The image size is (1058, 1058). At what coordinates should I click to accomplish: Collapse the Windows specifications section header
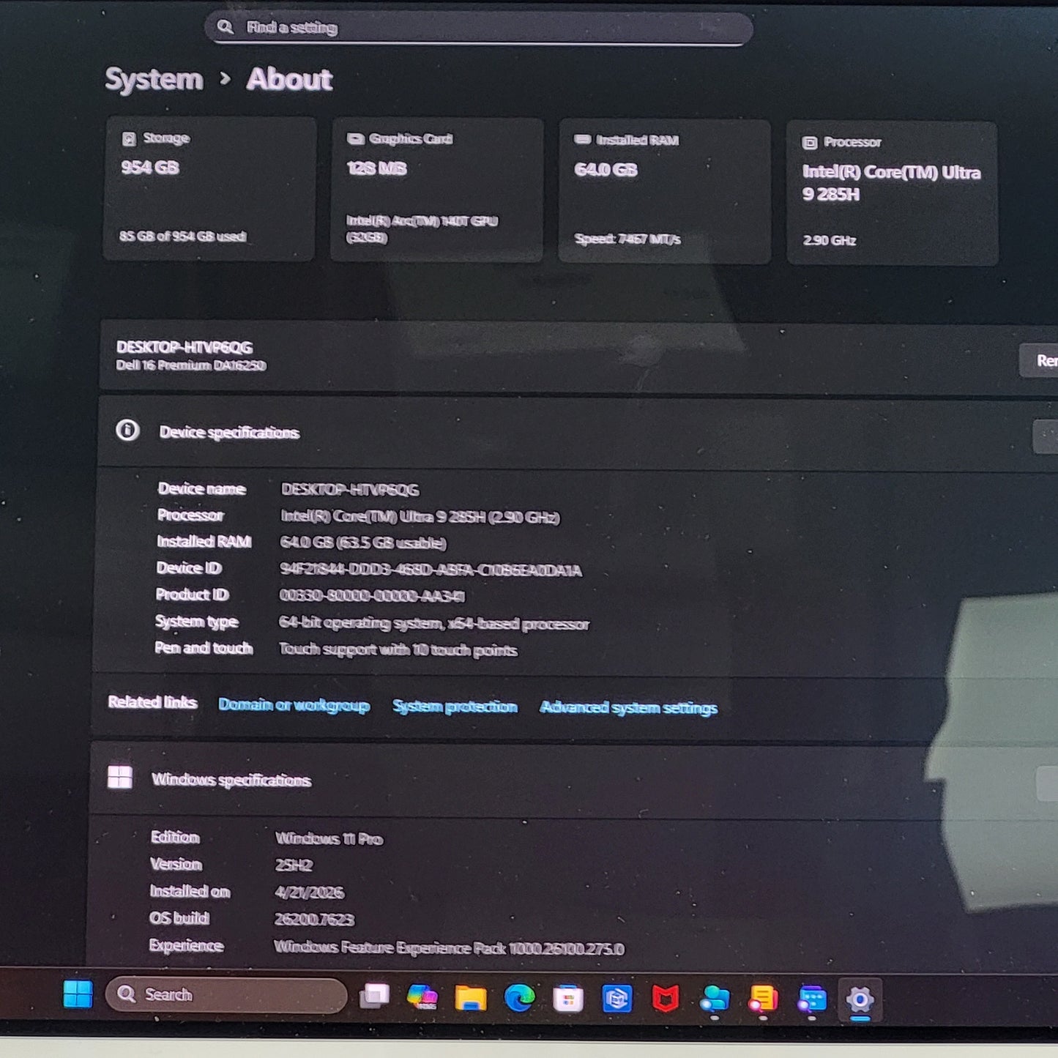coord(575,781)
